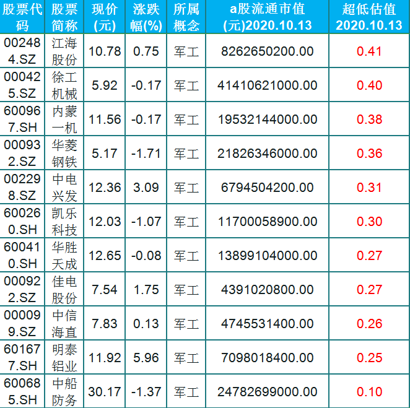The width and height of the screenshot is (410, 408).
Task: Click stock code 600410.SH
Action: pos(22,255)
